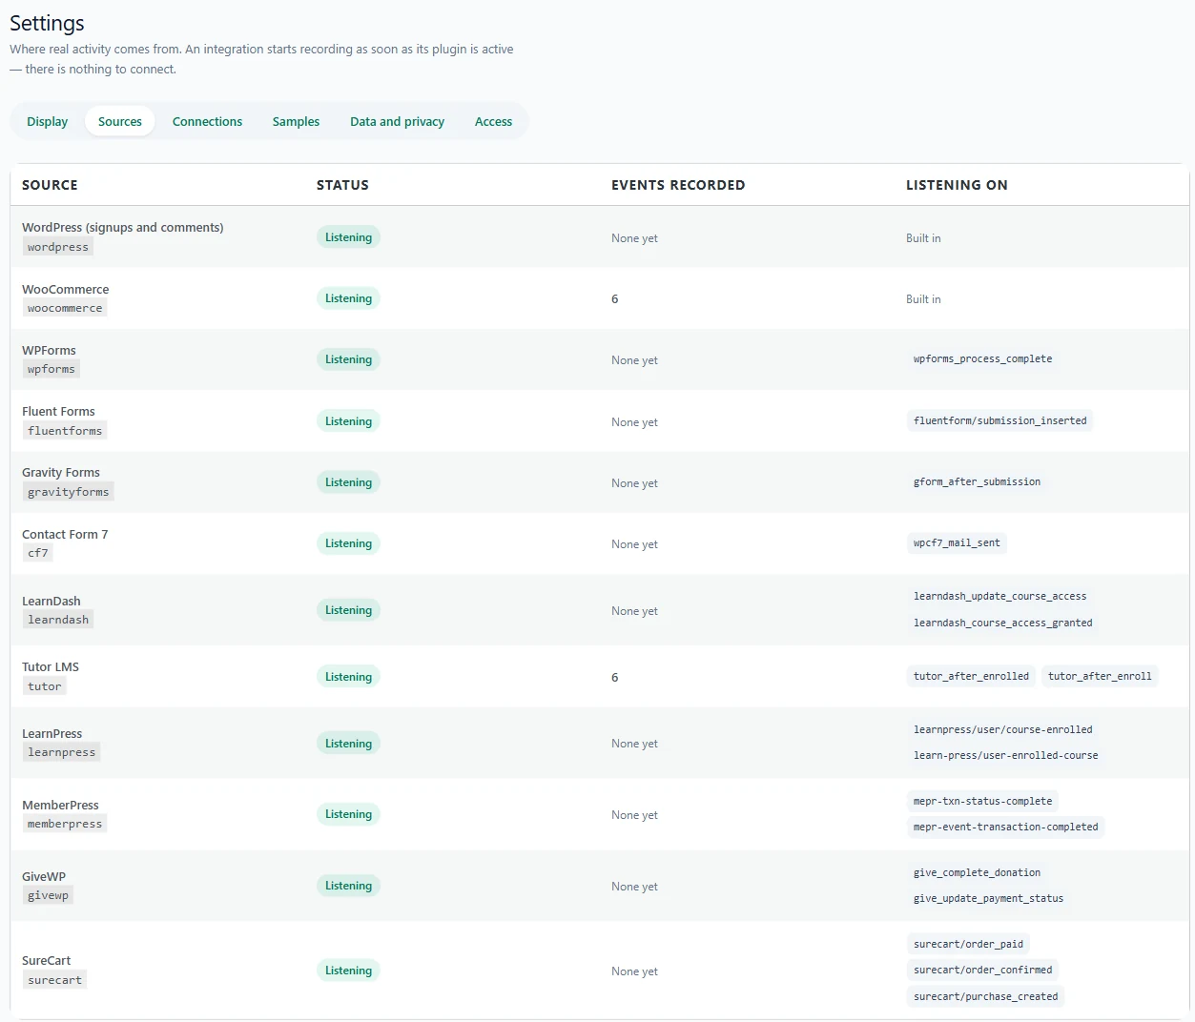
Task: Click the SureCart source name
Action: [47, 960]
